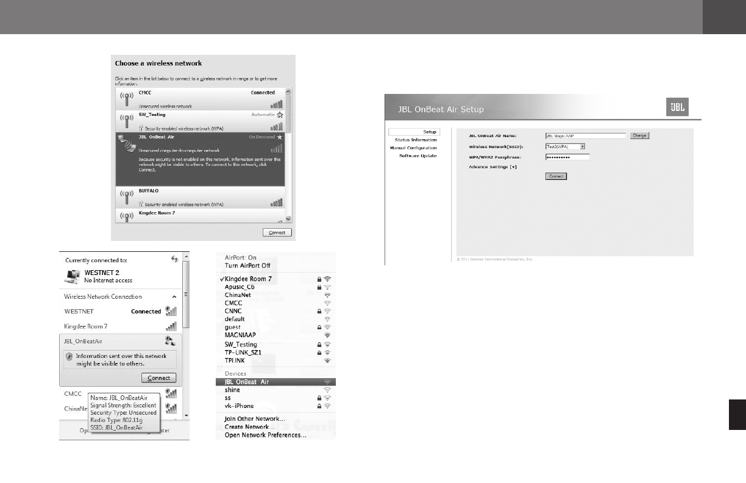The image size is (746, 483).
Task: Click Change button next to name field
Action: [639, 135]
